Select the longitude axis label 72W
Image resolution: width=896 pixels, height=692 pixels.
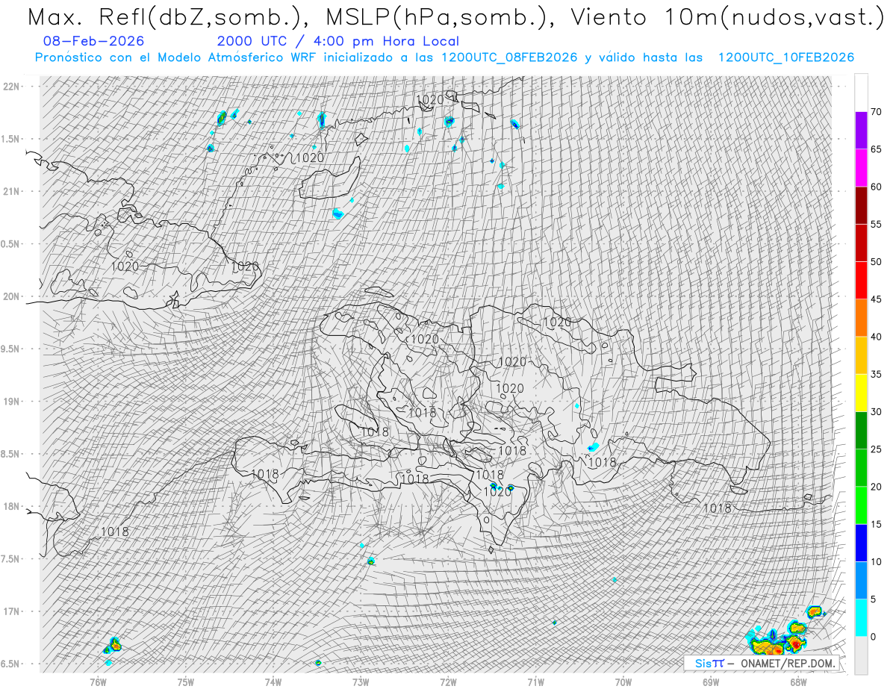(448, 682)
